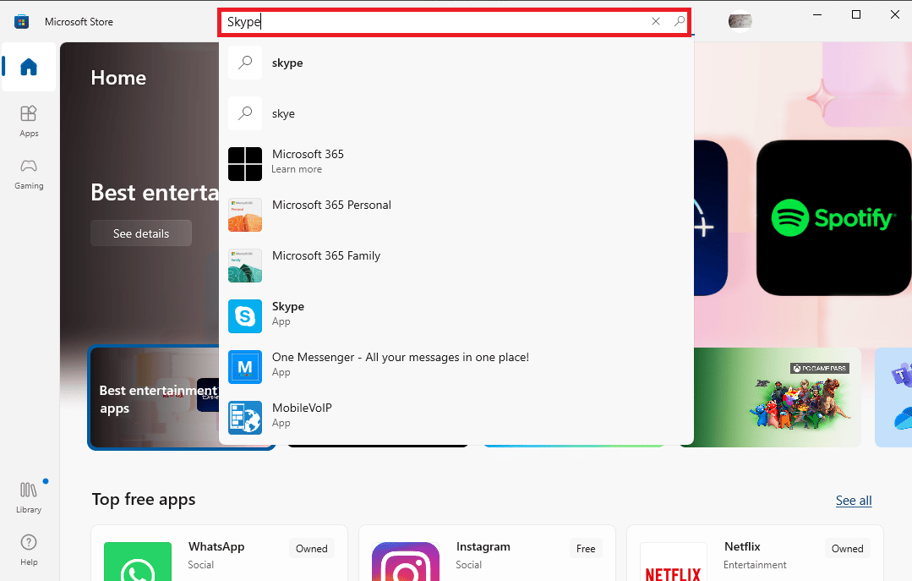The height and width of the screenshot is (581, 912).
Task: Select Home in the Store sidebar
Action: click(x=28, y=68)
